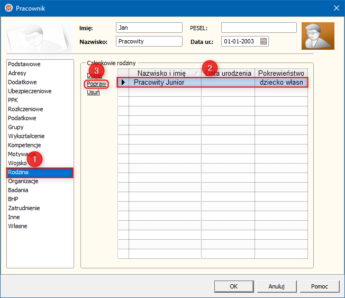Click the employee photo avatar
Viewport: 345px width, 298px height.
point(317,36)
